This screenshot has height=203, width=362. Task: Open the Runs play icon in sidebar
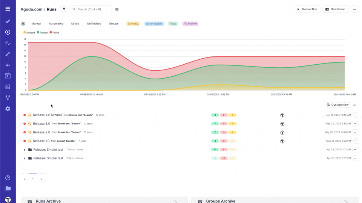[x=8, y=32]
